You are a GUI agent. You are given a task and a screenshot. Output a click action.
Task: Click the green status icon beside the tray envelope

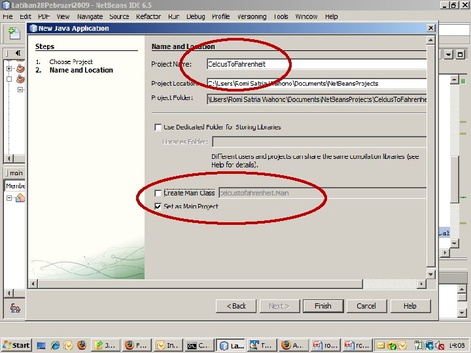tap(392, 346)
